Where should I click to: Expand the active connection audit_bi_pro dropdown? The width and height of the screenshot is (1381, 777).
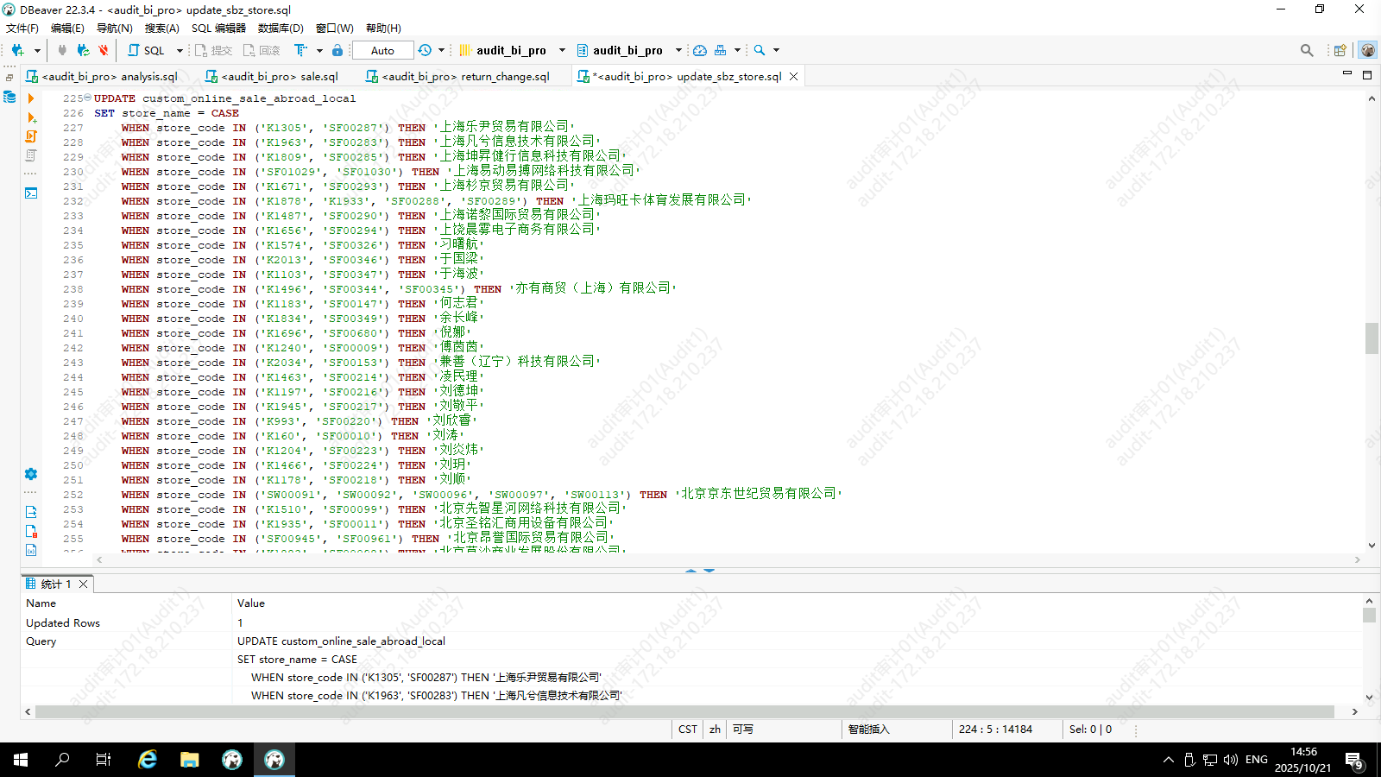click(562, 50)
